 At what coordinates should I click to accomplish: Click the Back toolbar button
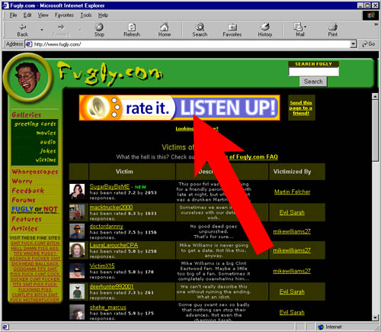click(22, 30)
